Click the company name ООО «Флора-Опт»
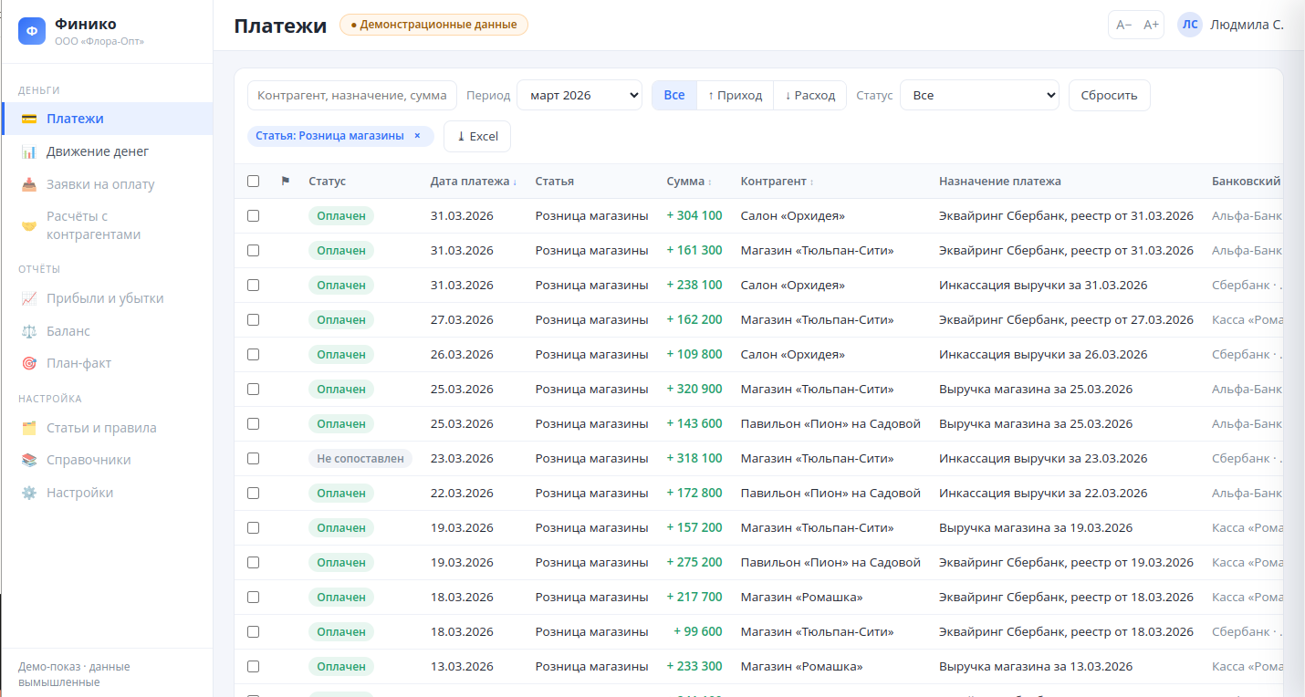The height and width of the screenshot is (697, 1305). (x=99, y=41)
